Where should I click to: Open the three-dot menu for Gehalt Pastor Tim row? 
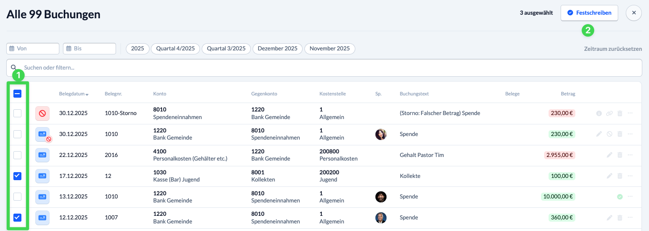tap(630, 155)
